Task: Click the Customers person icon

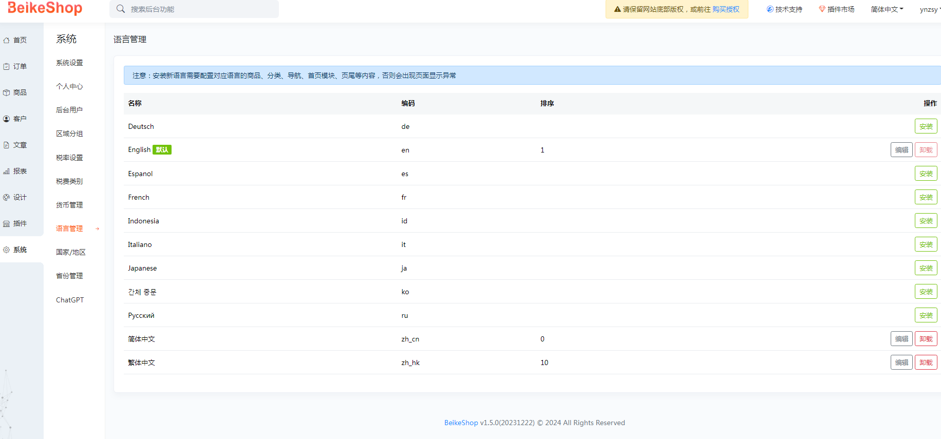Action: click(x=7, y=119)
